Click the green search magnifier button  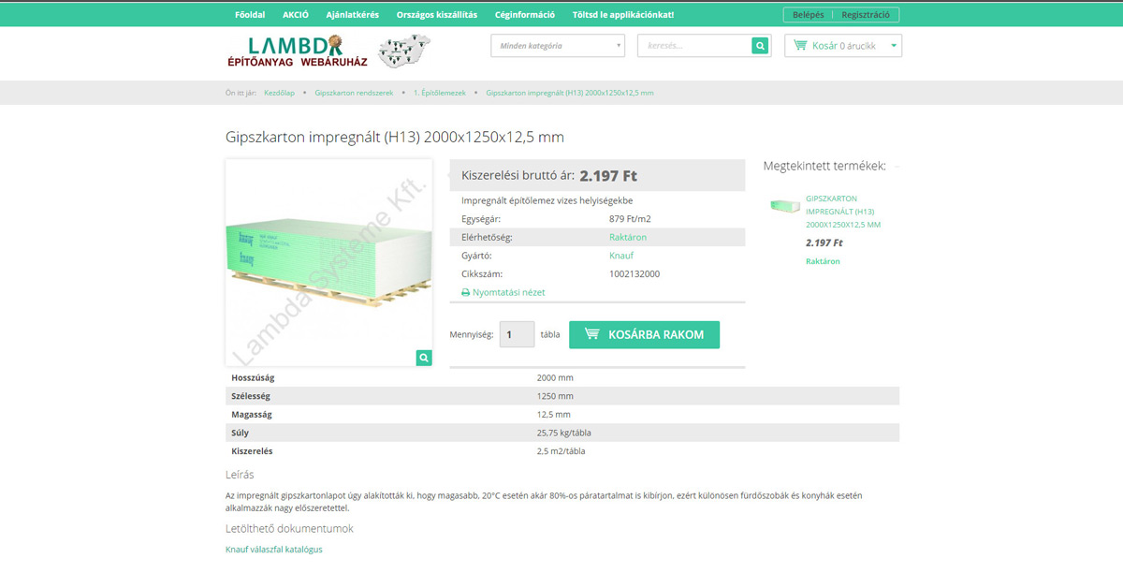[760, 46]
